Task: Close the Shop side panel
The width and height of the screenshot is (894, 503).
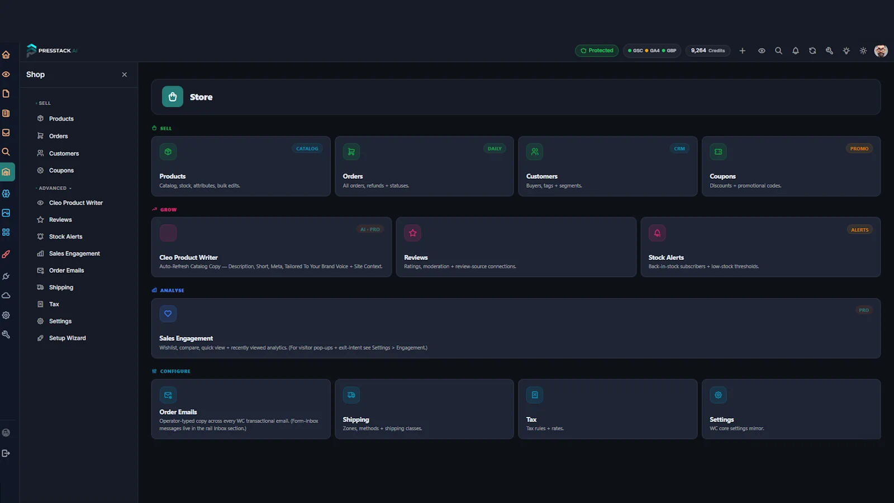Action: tap(125, 74)
